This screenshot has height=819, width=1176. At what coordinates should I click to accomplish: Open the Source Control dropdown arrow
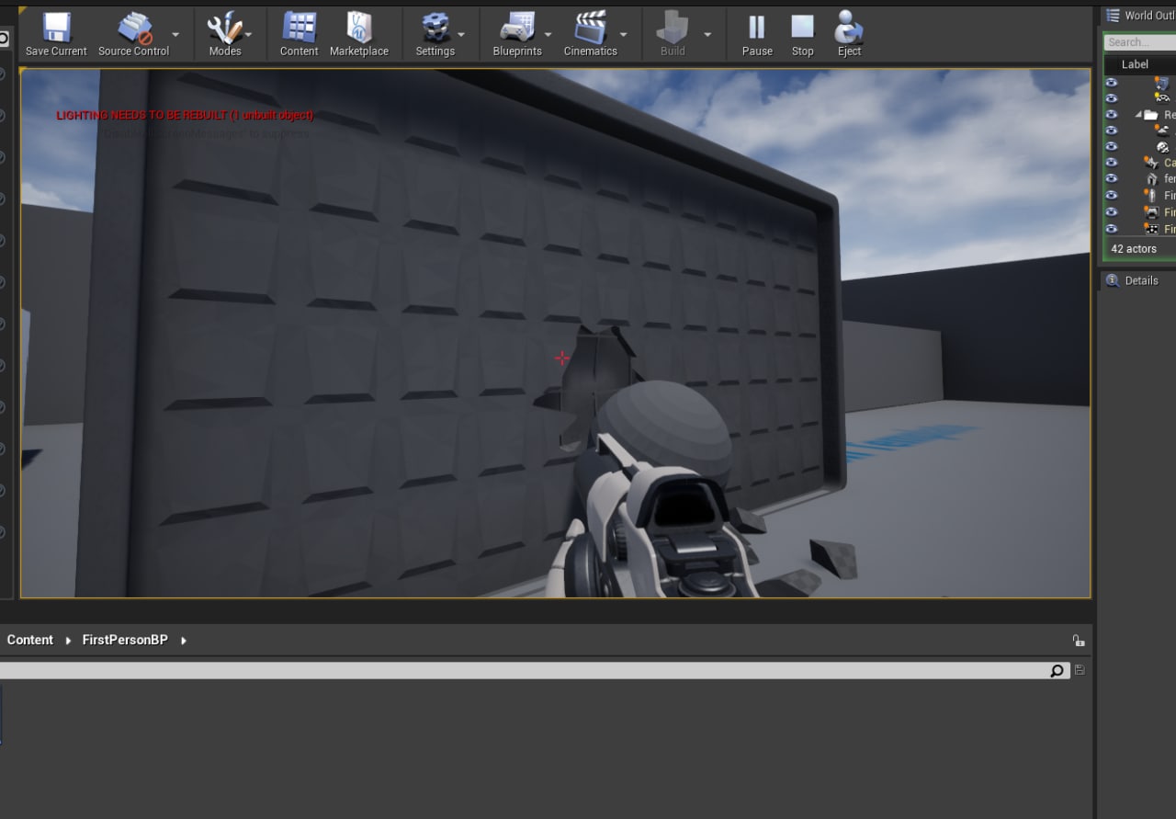(x=175, y=35)
